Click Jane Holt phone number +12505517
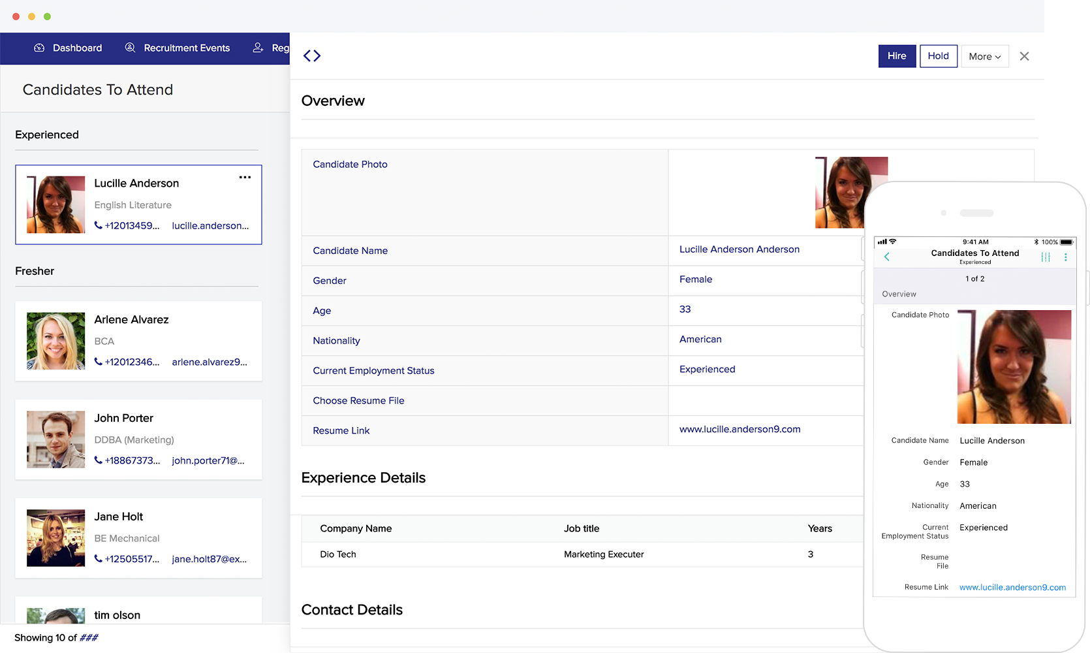 tap(127, 559)
